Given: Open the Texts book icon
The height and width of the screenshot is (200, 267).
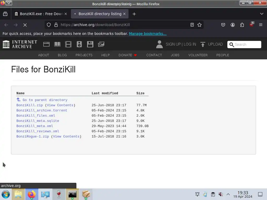Looking at the screenshot, I should pyautogui.click(x=57, y=44).
